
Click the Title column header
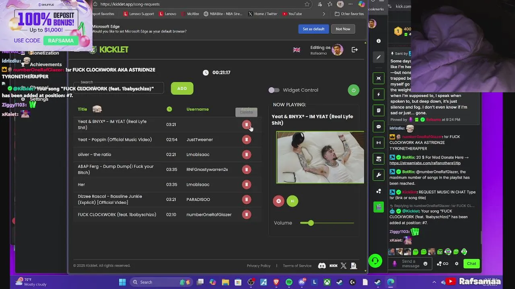click(x=82, y=109)
